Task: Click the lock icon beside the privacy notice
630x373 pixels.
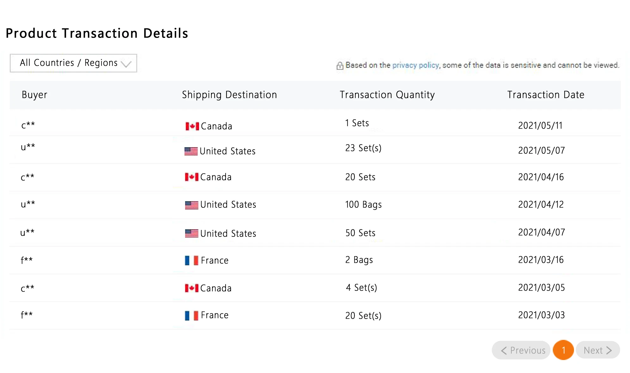Action: click(340, 66)
